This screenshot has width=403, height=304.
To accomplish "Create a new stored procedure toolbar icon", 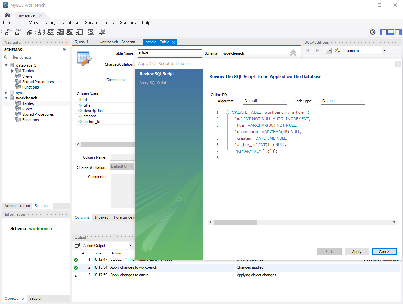I will [x=70, y=32].
